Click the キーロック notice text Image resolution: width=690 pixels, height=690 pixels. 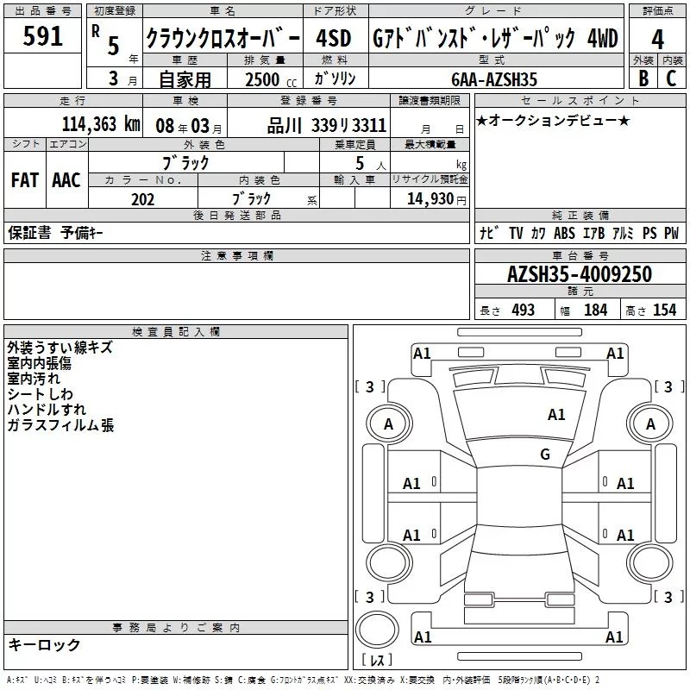point(44,644)
